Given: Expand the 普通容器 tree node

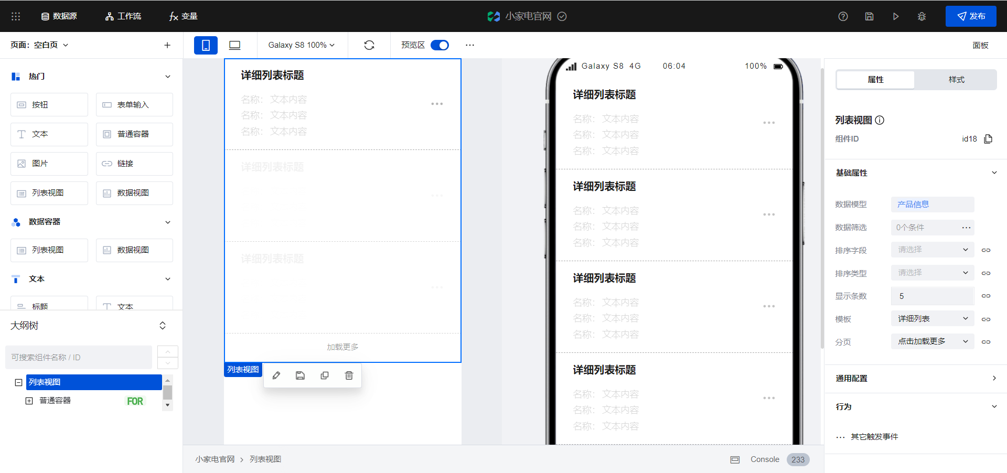Looking at the screenshot, I should [29, 401].
